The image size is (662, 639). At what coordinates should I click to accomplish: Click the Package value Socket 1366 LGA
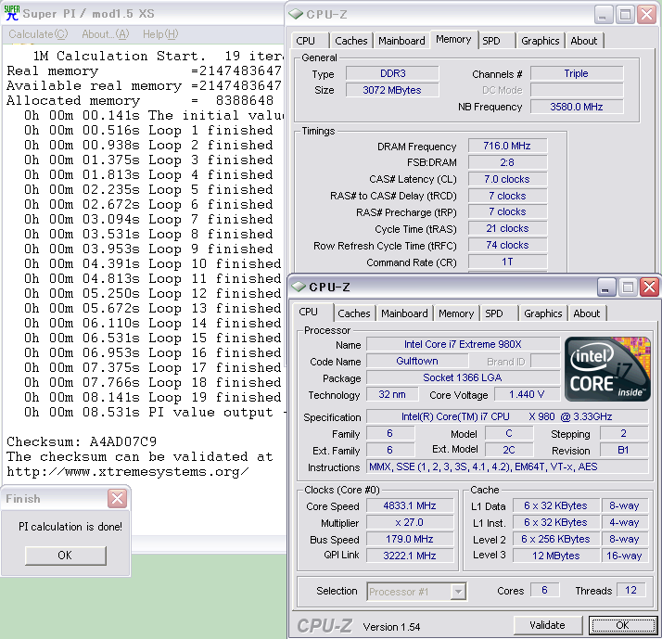tap(463, 377)
